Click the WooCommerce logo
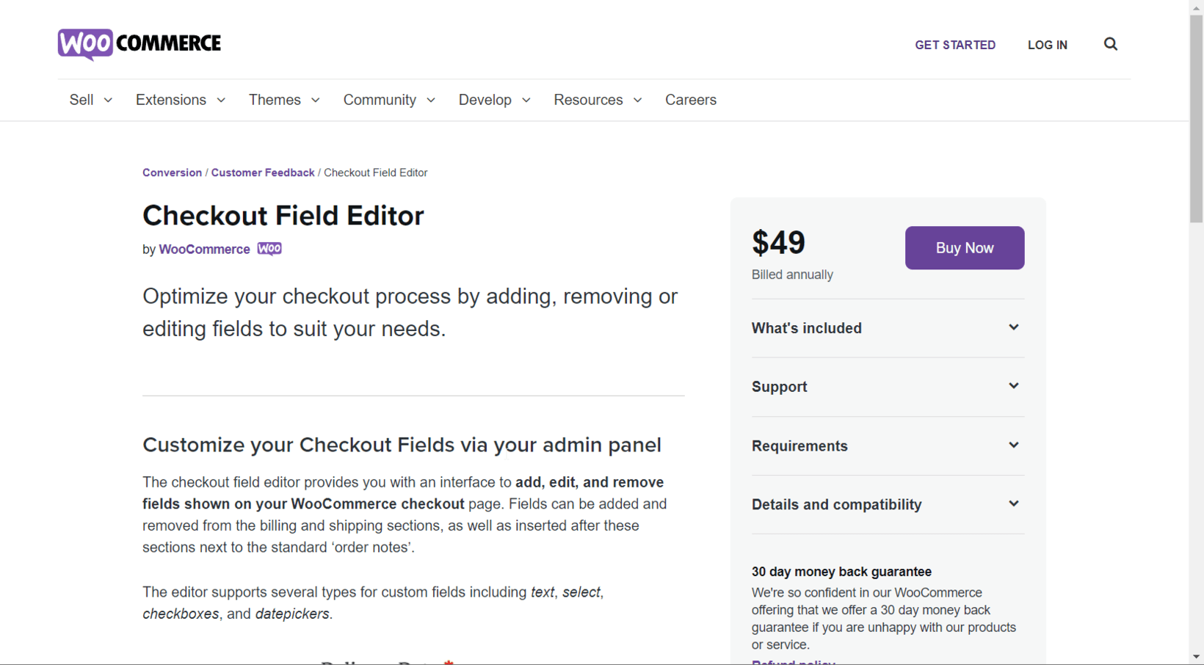 coord(139,44)
